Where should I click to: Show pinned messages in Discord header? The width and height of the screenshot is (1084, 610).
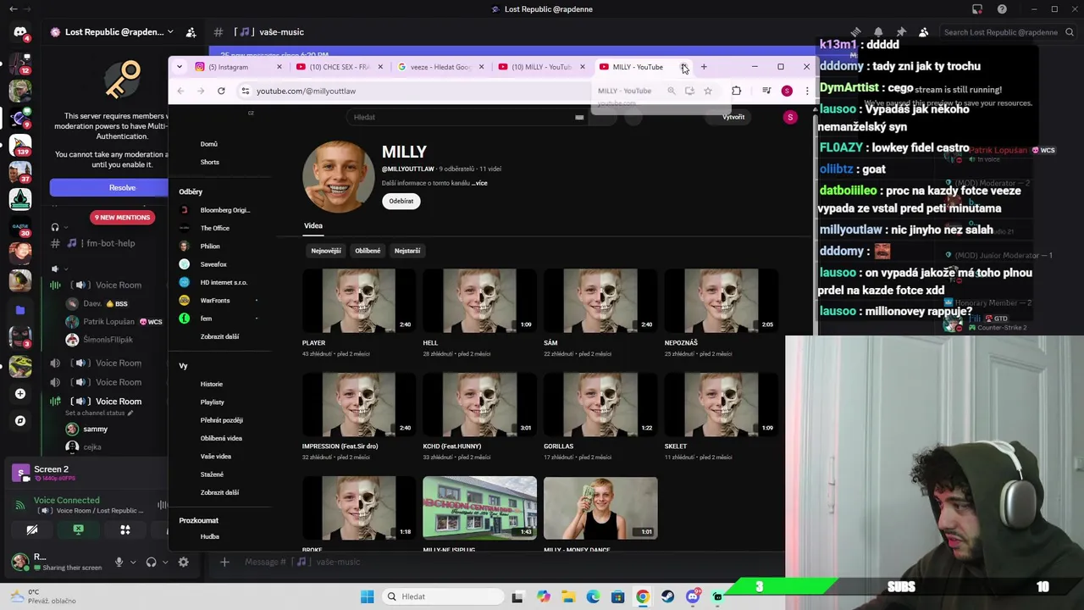click(901, 32)
